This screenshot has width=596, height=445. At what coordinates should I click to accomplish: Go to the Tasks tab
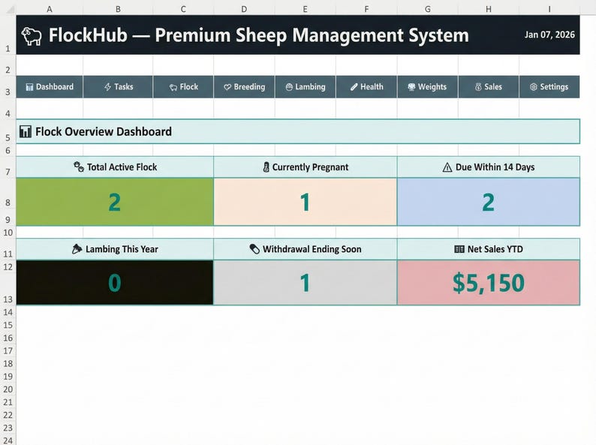coord(118,87)
